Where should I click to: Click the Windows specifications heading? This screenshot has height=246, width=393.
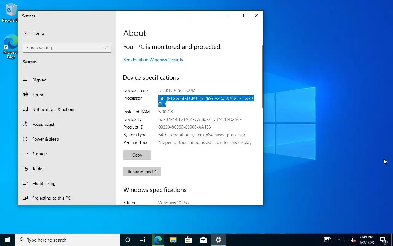pos(155,190)
